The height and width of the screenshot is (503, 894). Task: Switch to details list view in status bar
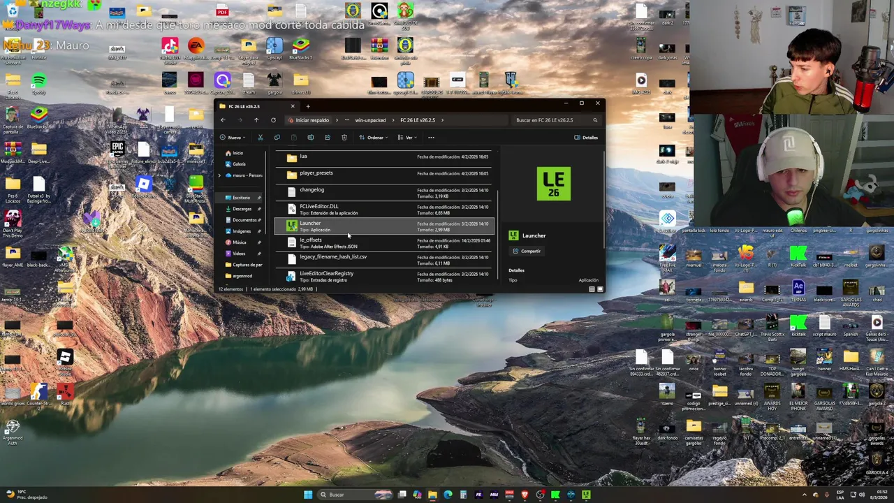coord(592,289)
